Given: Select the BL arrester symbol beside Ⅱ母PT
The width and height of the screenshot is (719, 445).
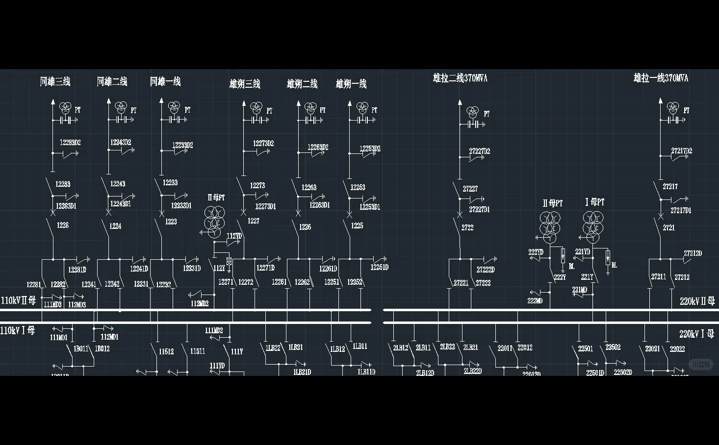Looking at the screenshot, I should tap(563, 256).
